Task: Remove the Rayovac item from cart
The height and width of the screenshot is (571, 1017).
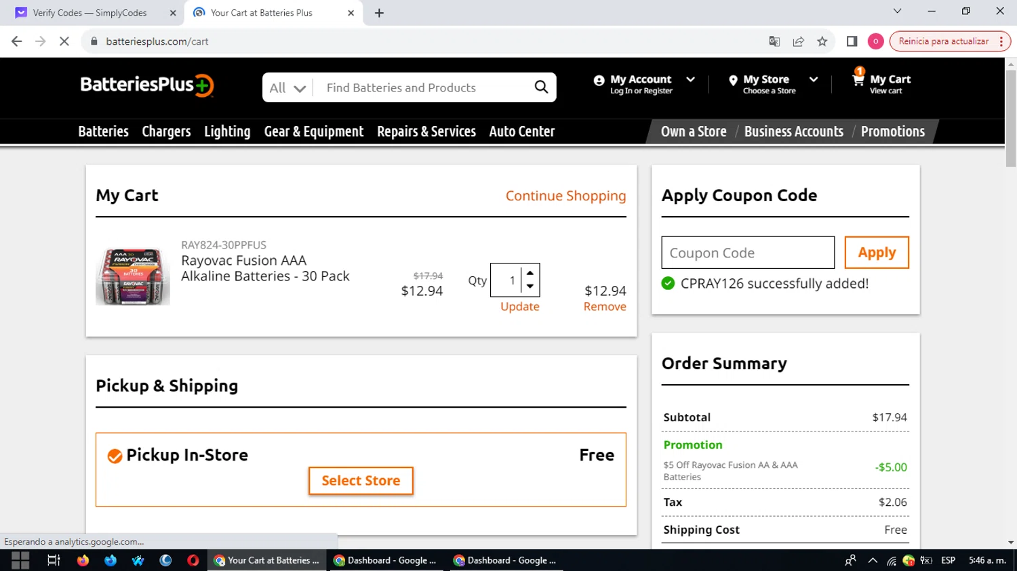Action: coord(605,306)
